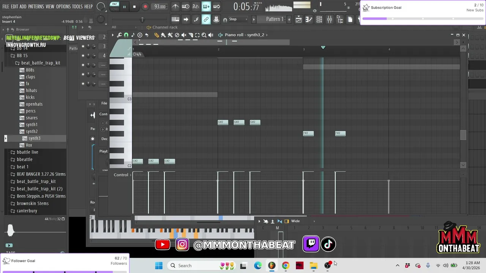
Task: Click the note/curve mode icon
Action: click(196, 19)
